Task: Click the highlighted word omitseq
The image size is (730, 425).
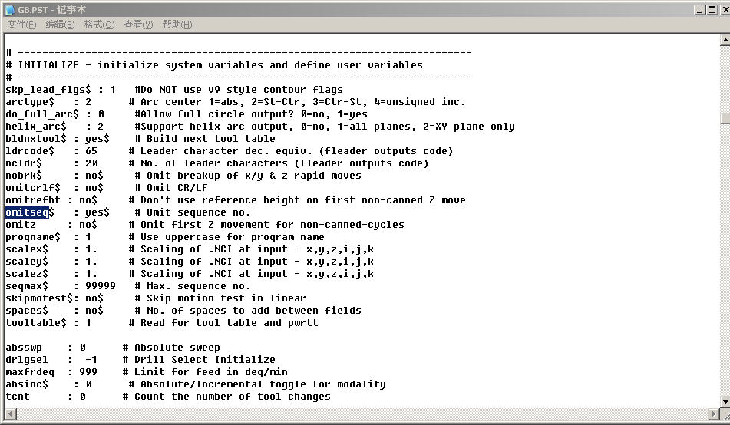Action: tap(27, 212)
